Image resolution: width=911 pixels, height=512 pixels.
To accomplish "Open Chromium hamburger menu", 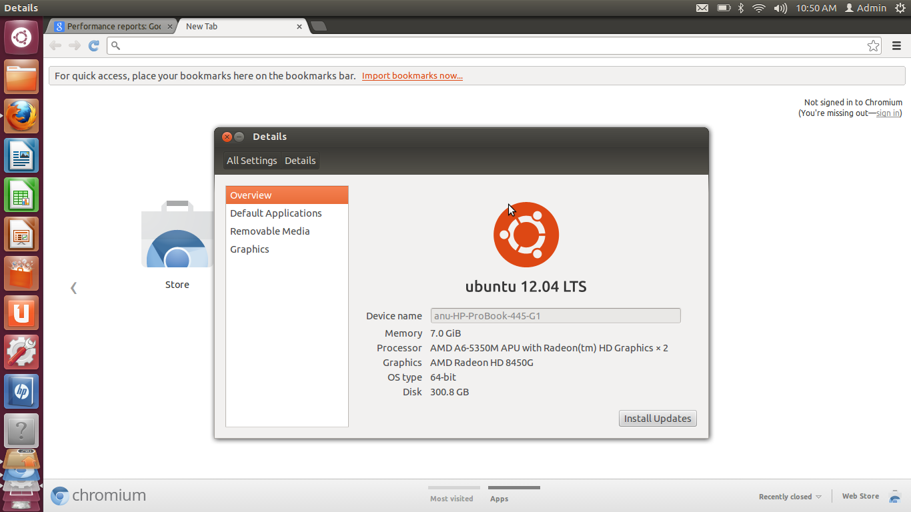I will (x=896, y=45).
